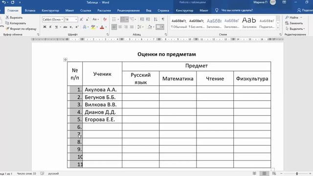
Task: Pick the text highlight color marker
Action: 93,27
